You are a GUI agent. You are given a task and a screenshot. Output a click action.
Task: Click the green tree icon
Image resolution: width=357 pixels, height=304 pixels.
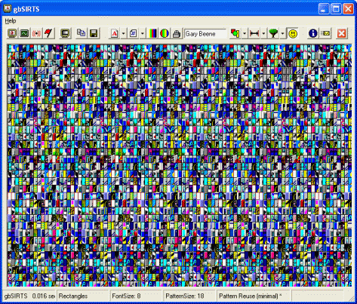[273, 33]
